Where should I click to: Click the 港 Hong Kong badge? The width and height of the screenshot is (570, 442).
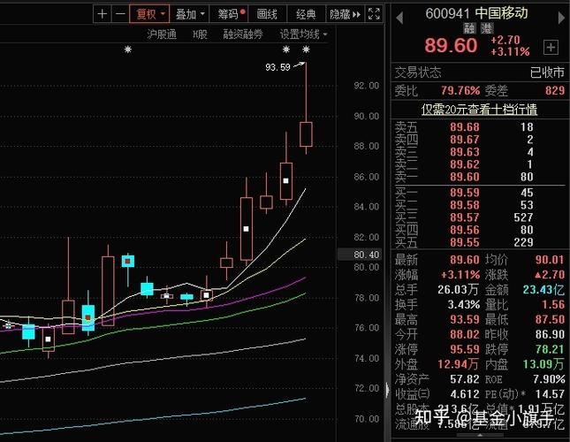[486, 27]
